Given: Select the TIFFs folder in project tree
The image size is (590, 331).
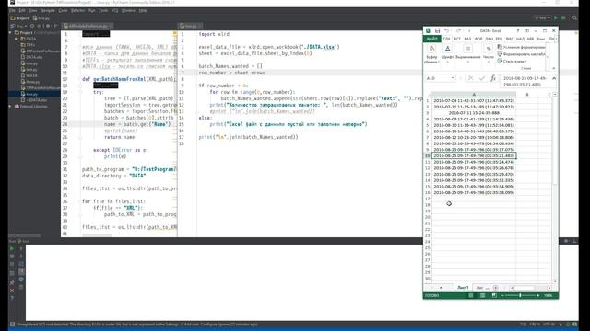Looking at the screenshot, I should click(30, 45).
